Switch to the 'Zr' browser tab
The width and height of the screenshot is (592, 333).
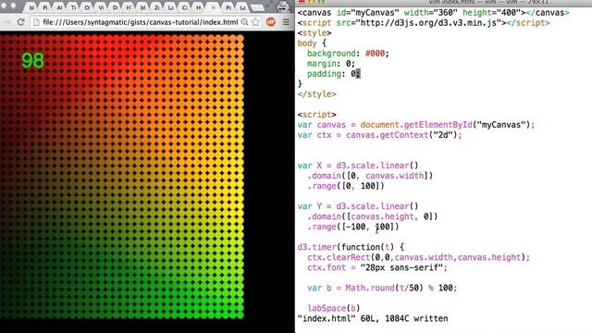click(x=157, y=7)
